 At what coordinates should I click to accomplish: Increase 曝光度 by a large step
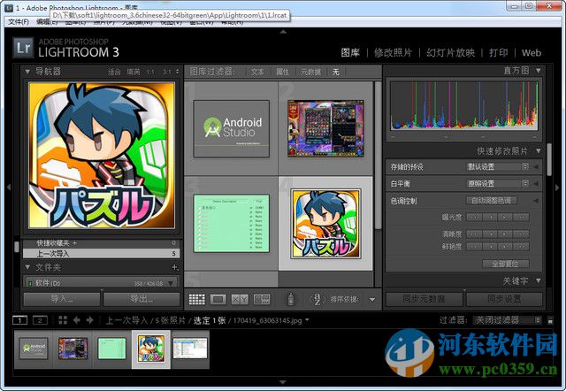tap(521, 217)
